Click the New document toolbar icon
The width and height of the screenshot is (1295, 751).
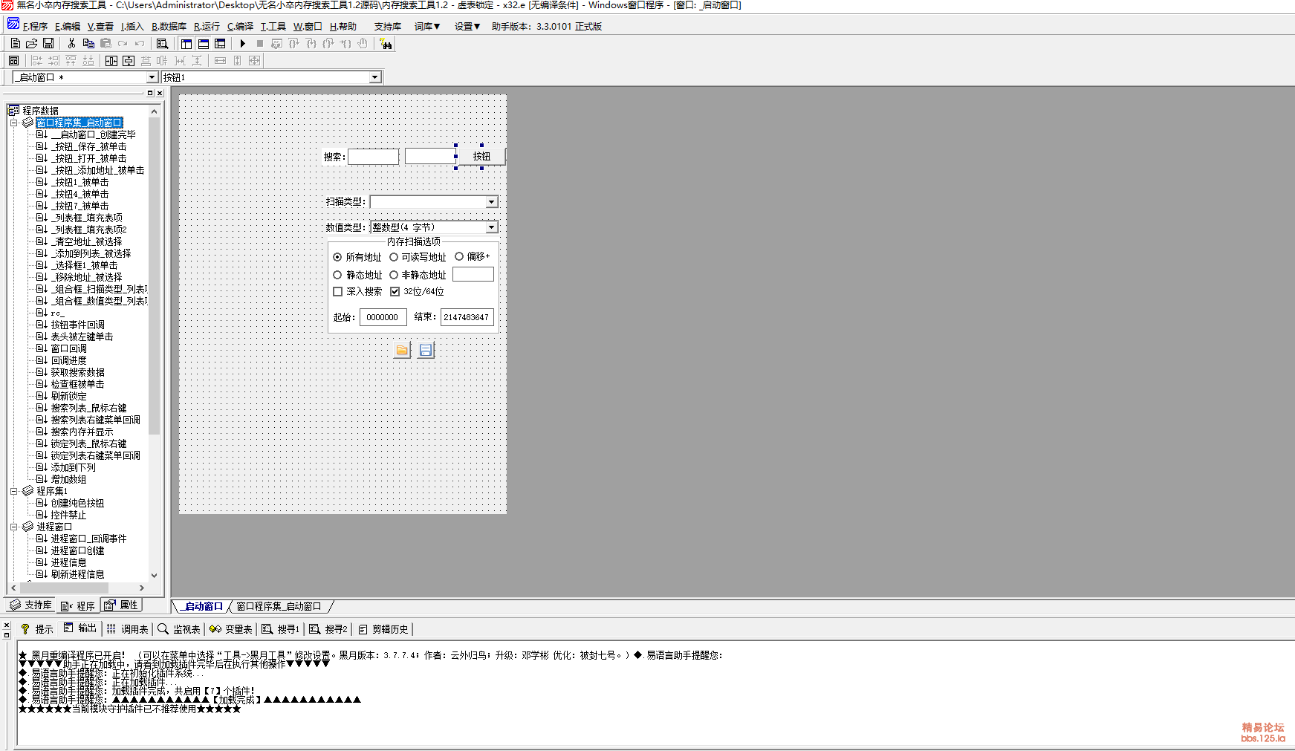coord(16,44)
